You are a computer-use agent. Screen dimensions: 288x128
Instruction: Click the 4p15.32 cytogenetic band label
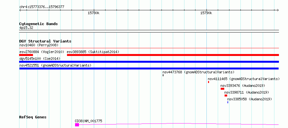[26, 28]
